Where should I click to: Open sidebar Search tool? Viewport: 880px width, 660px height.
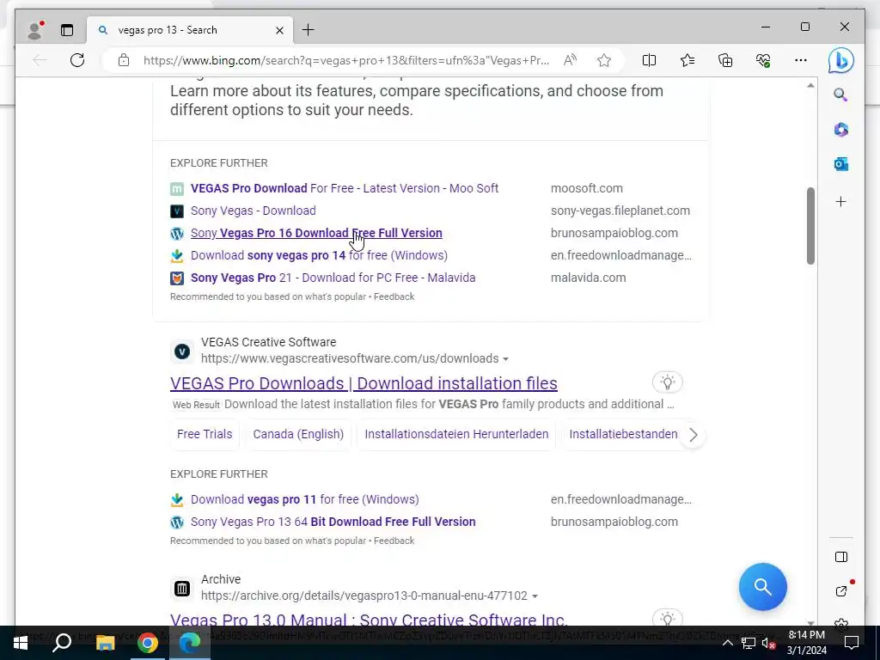pyautogui.click(x=840, y=95)
